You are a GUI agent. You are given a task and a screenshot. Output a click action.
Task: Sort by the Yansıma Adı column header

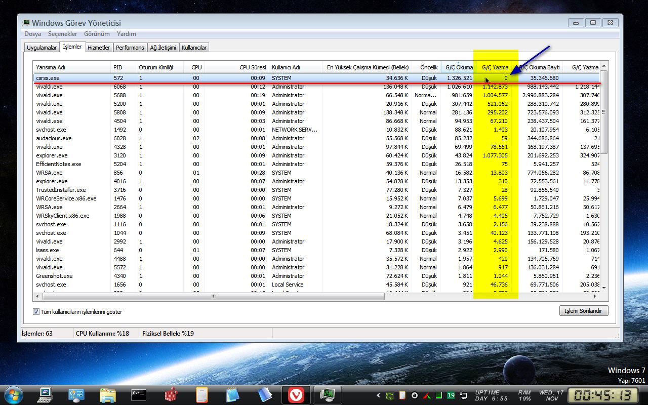click(72, 67)
